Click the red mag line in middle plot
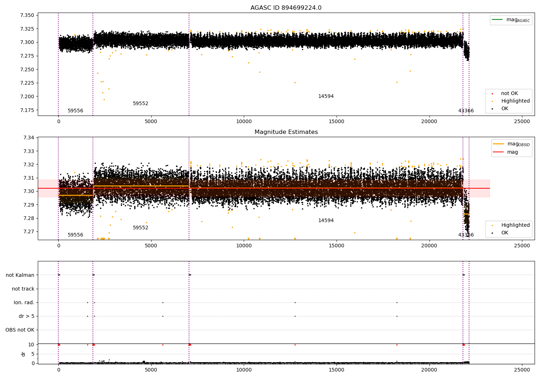The height and width of the screenshot is (378, 540). pyautogui.click(x=264, y=188)
